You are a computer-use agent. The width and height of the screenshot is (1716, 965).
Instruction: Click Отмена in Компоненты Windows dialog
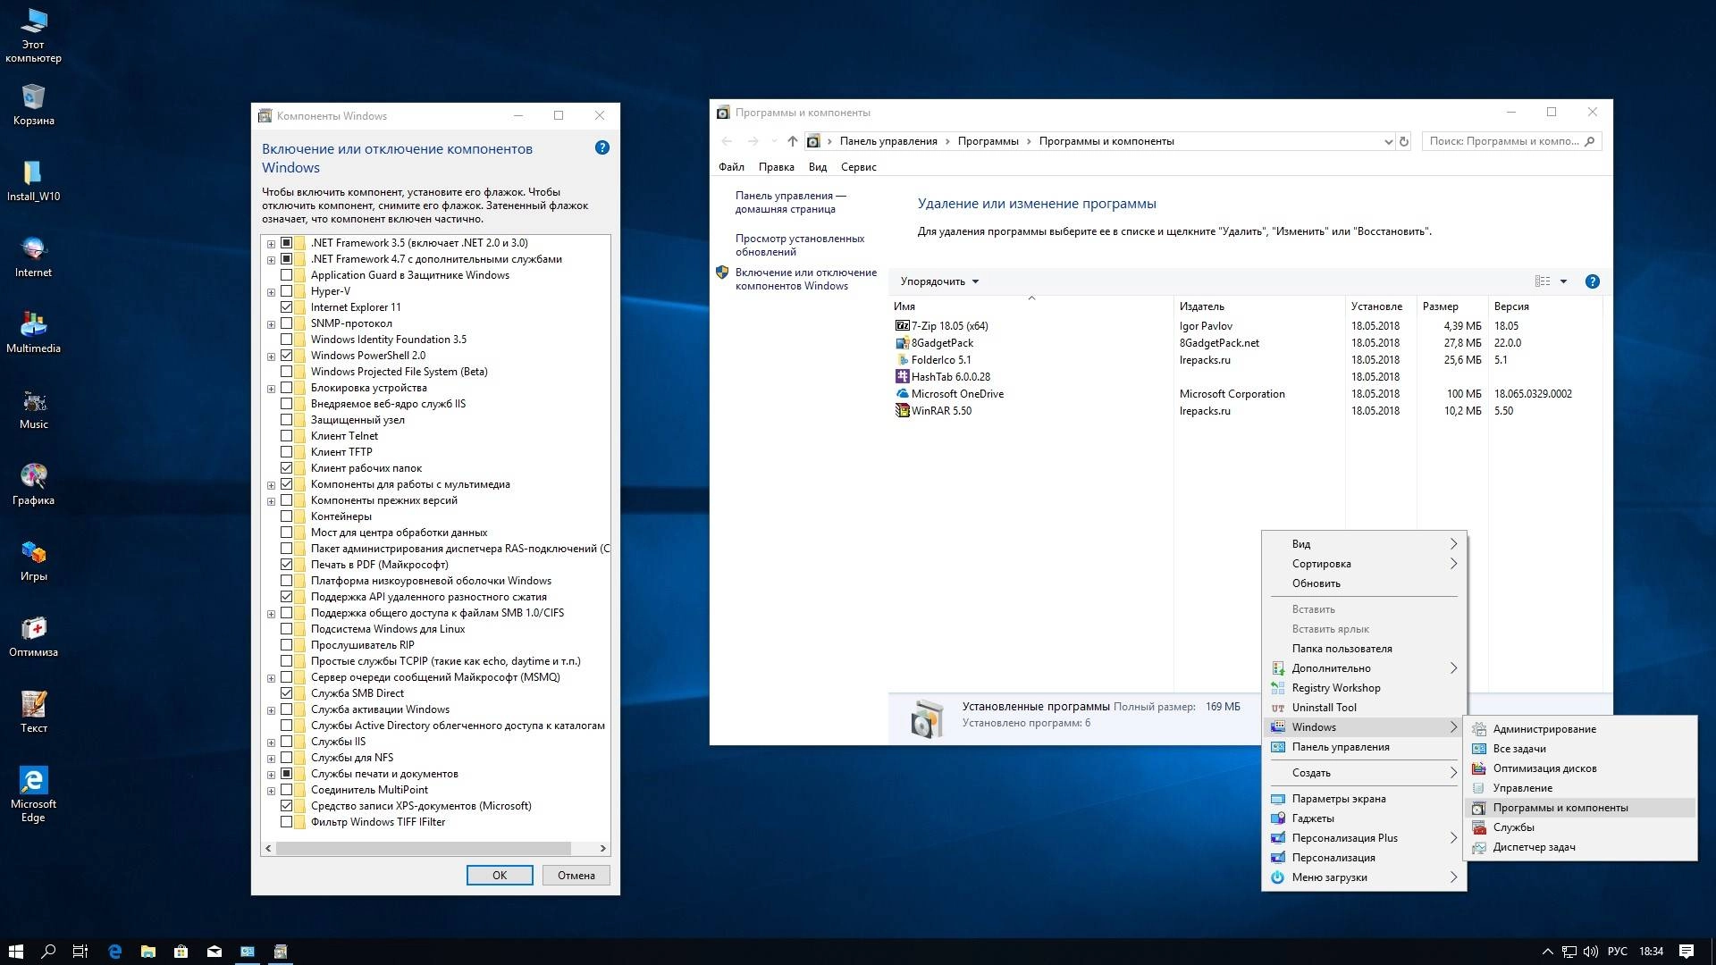(576, 876)
